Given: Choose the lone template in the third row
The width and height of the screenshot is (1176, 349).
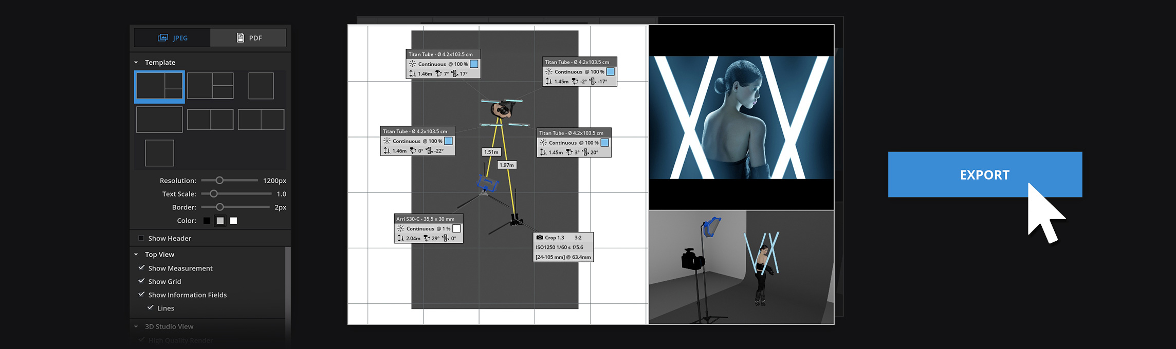Looking at the screenshot, I should click(x=159, y=153).
